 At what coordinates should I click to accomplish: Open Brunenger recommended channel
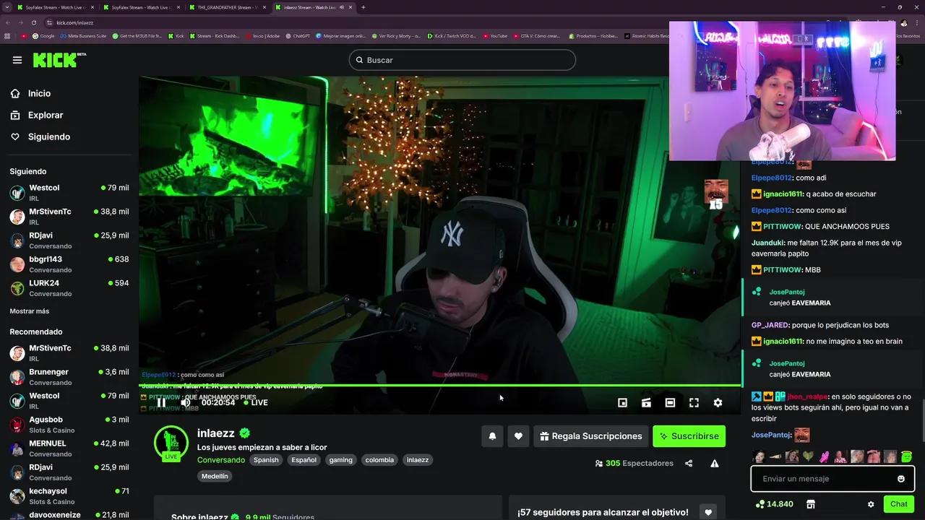click(x=69, y=377)
